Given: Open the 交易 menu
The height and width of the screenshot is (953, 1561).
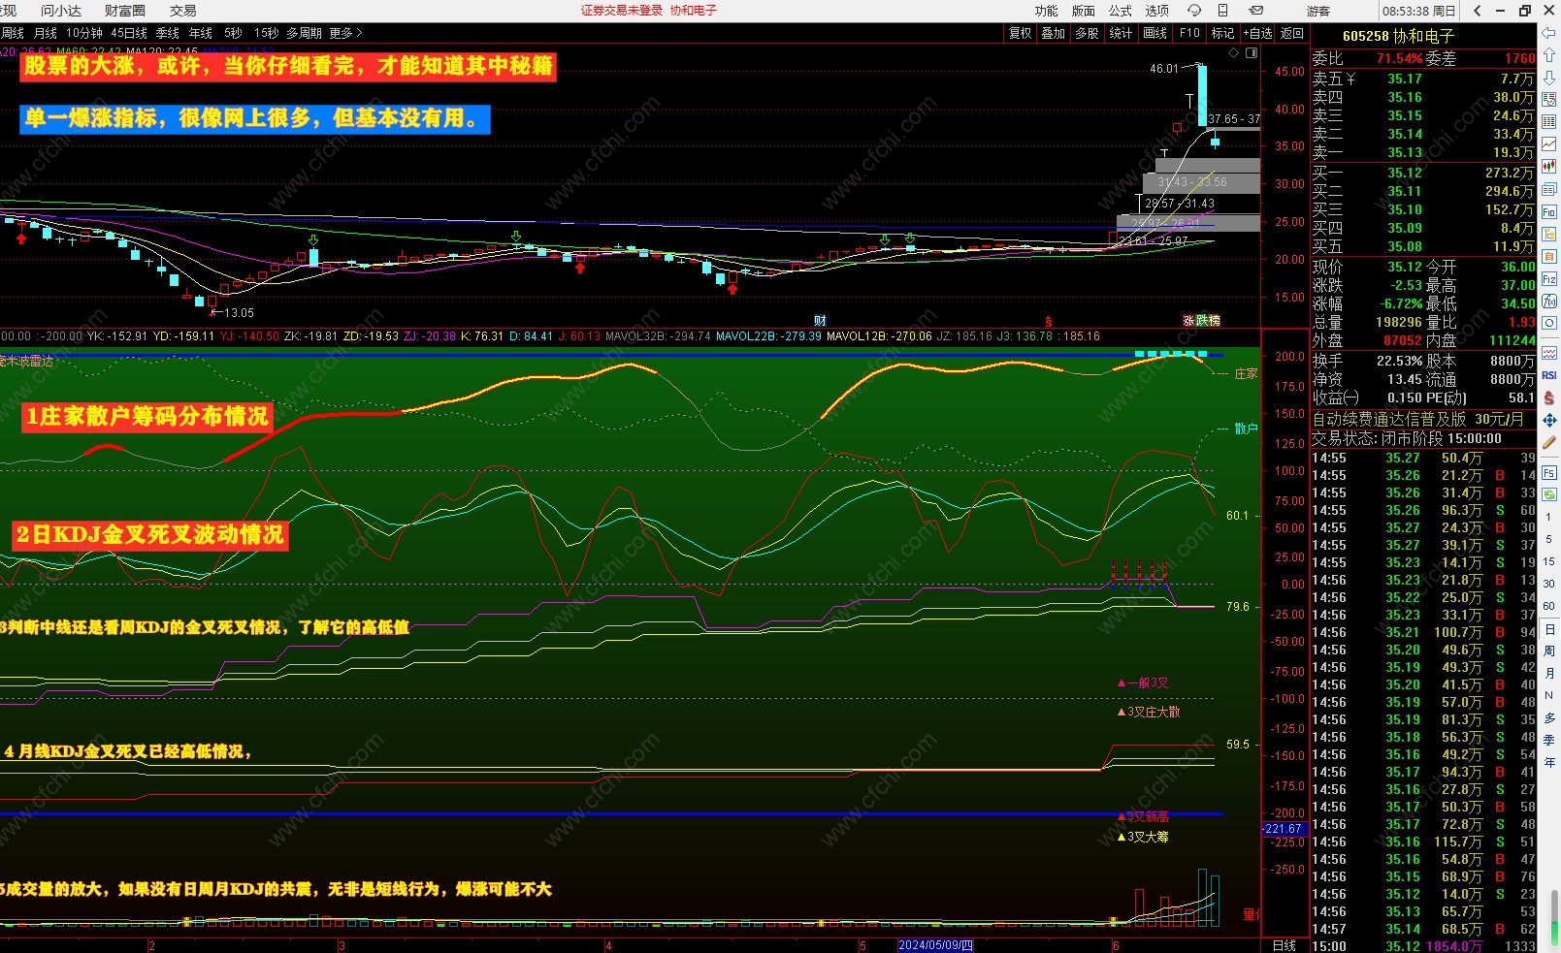Looking at the screenshot, I should coord(183,11).
